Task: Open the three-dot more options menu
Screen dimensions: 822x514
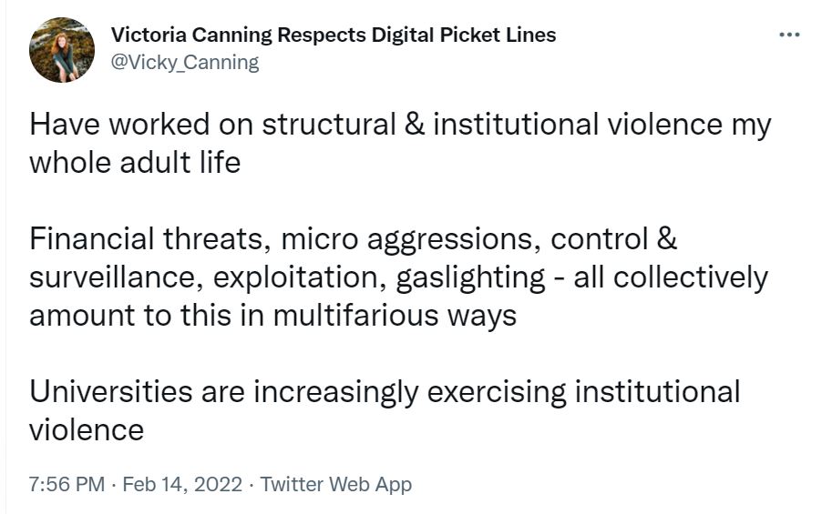Action: tap(789, 35)
